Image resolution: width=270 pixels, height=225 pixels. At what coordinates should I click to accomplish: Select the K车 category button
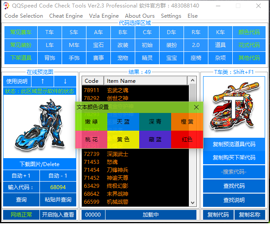pyautogui.click(x=220, y=32)
